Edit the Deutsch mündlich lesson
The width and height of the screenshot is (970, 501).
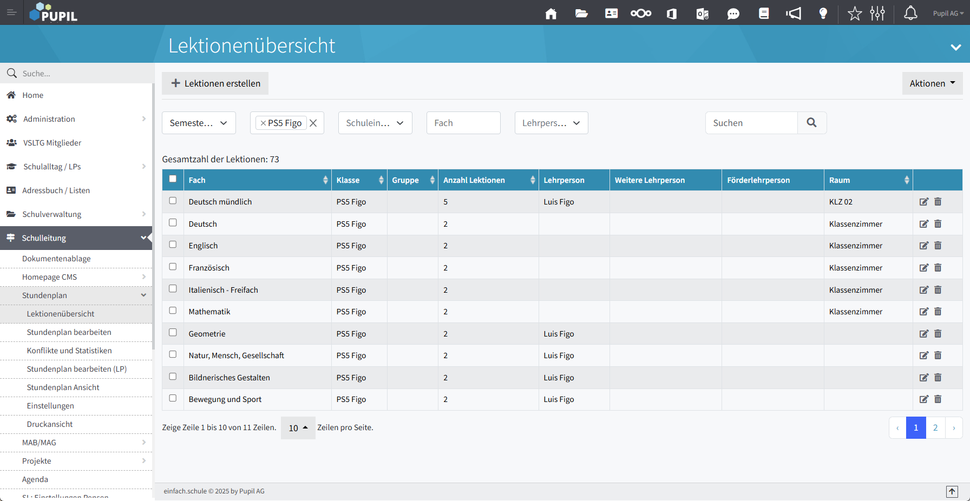[924, 202]
